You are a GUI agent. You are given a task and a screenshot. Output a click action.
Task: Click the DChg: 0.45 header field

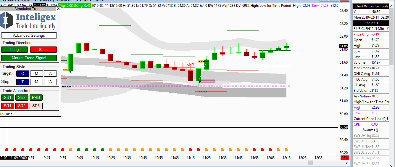[82, 5]
